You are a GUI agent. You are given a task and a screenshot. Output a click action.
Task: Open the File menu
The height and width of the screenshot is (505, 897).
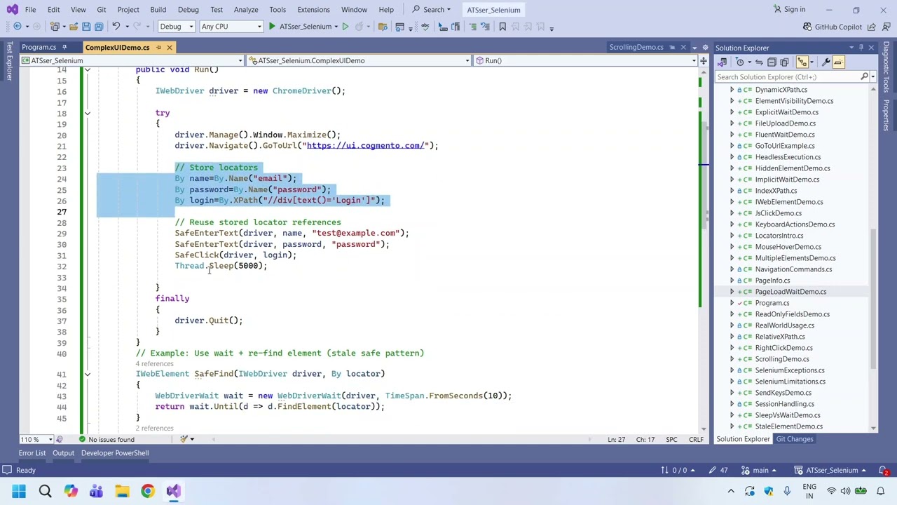pyautogui.click(x=30, y=10)
